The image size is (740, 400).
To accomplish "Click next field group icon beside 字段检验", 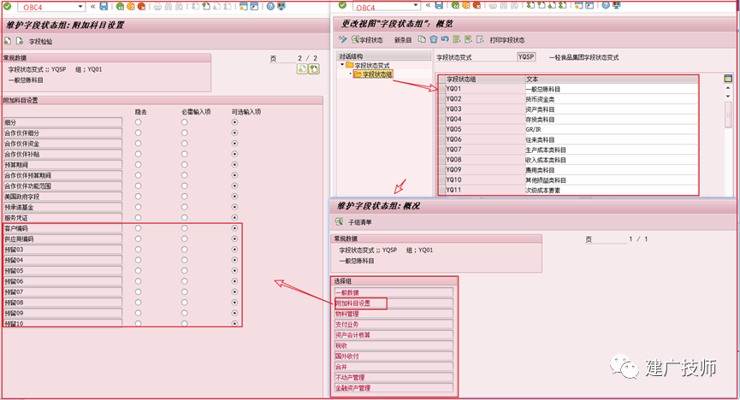I will [20, 41].
